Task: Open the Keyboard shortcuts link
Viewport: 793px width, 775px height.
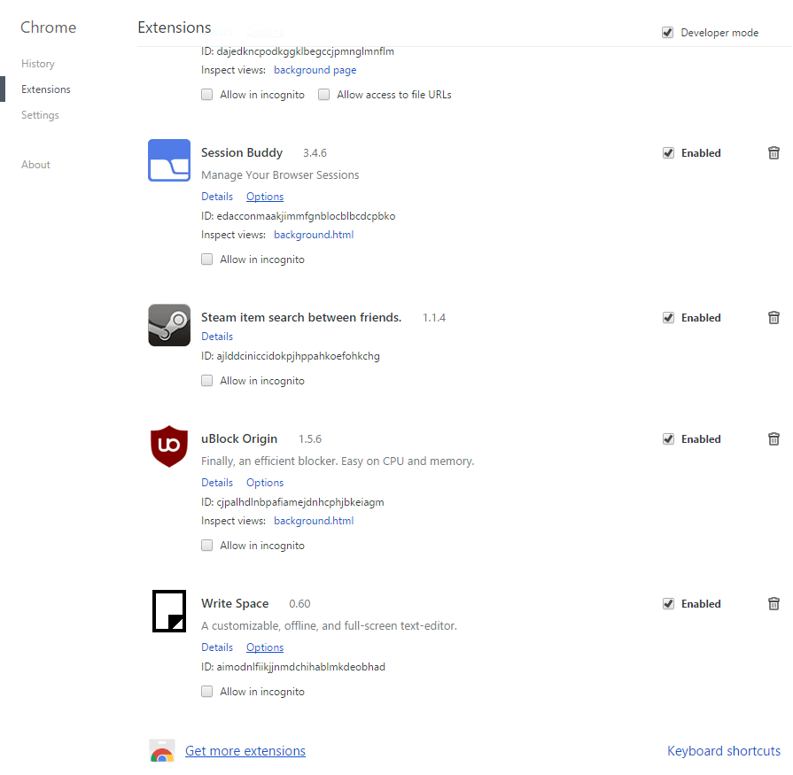Action: pos(724,751)
